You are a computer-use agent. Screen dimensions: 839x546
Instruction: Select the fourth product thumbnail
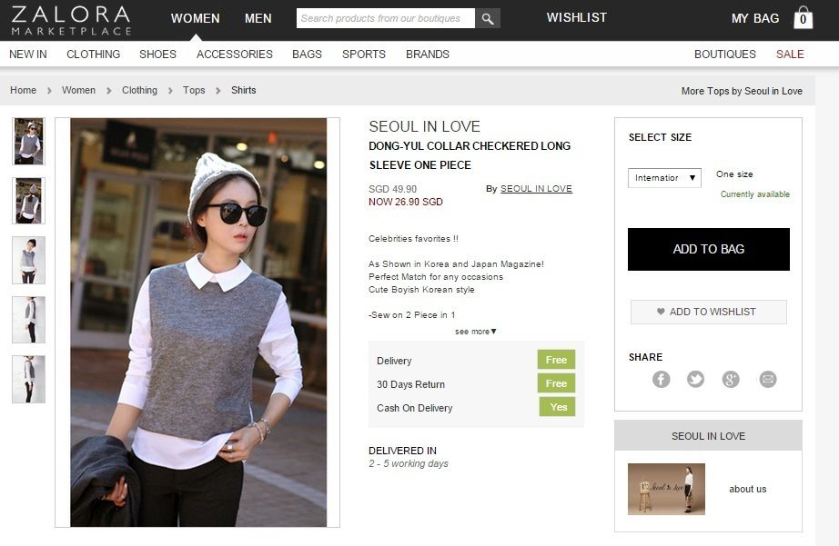coord(28,320)
